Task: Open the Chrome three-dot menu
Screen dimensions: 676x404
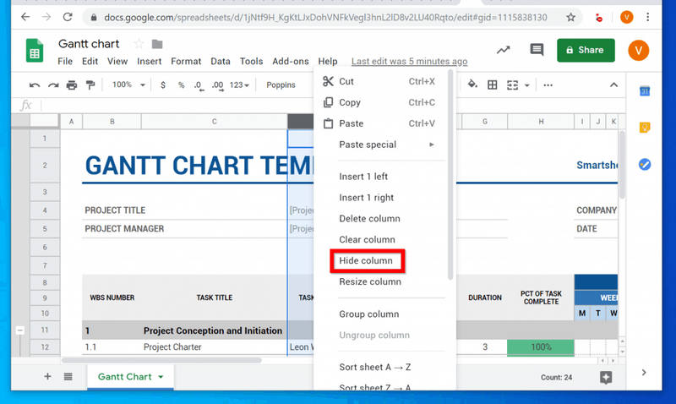Action: pos(647,17)
